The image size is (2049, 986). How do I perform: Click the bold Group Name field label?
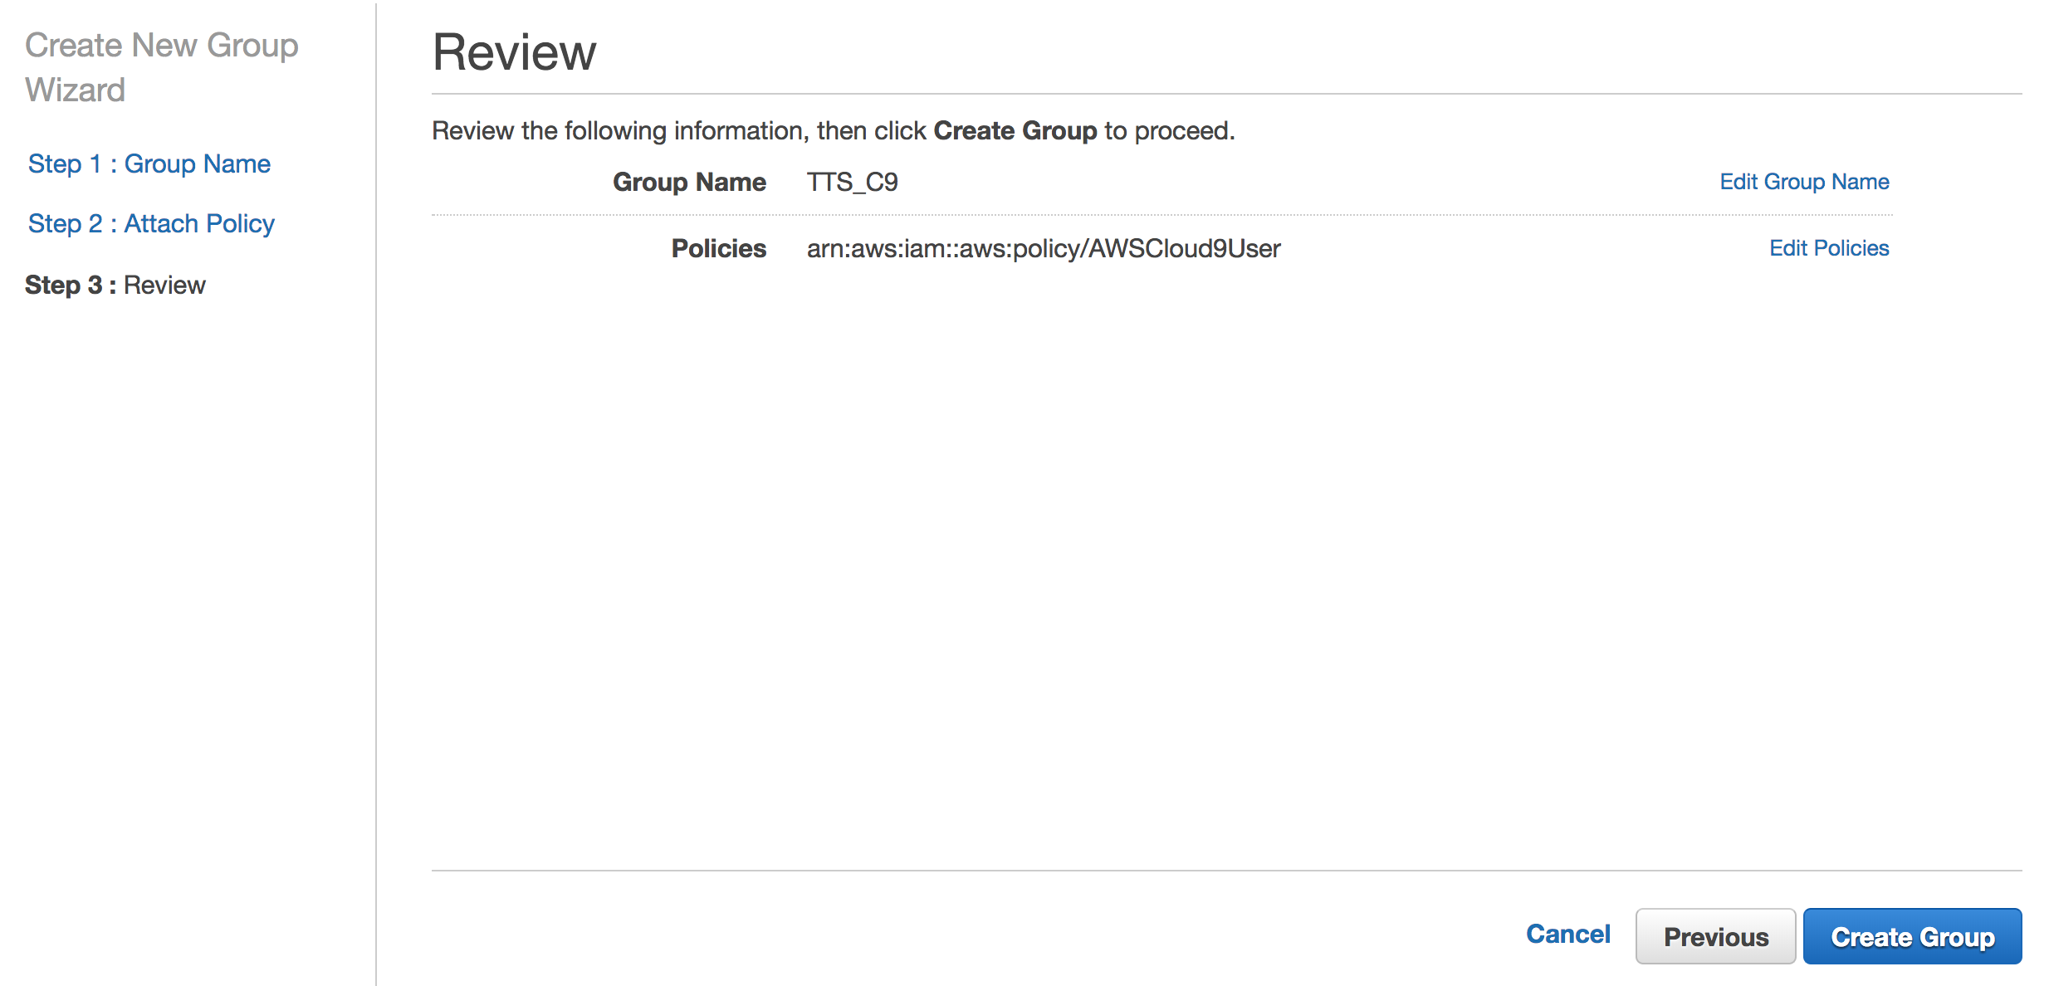[689, 182]
